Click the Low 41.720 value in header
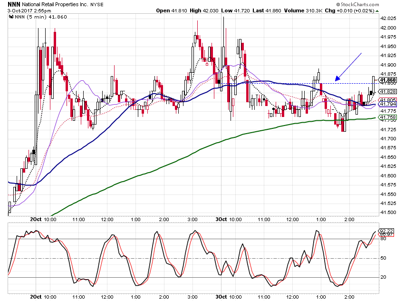 point(235,10)
